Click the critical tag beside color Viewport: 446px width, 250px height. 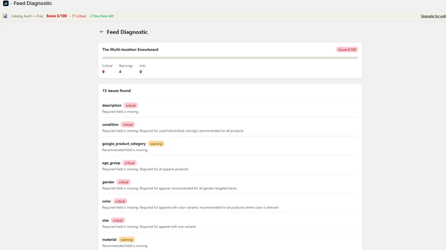120,201
